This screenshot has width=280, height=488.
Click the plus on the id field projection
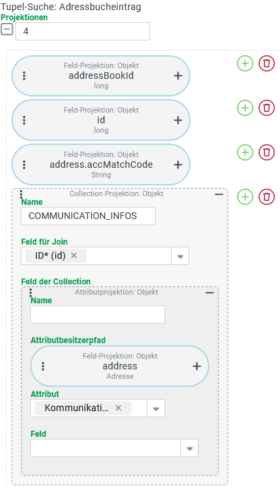(x=178, y=120)
